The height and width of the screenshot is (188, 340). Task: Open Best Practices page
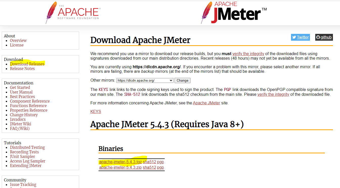click(22, 97)
